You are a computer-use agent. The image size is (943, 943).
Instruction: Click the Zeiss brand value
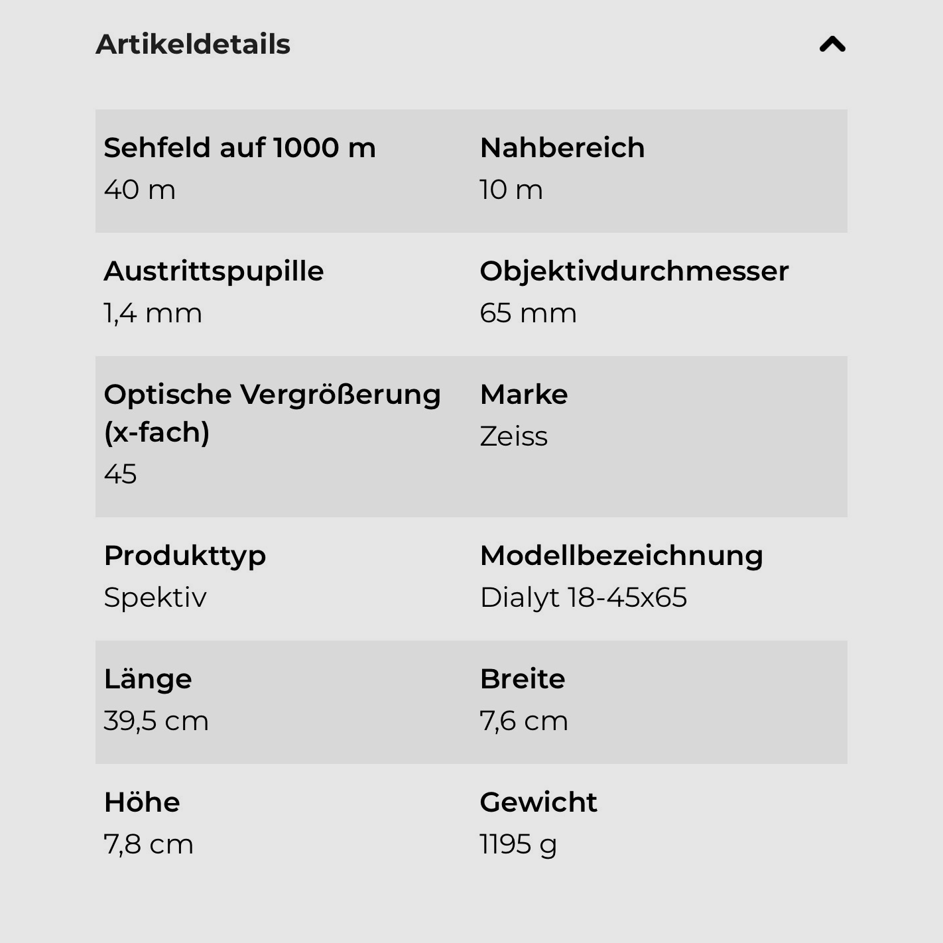[513, 436]
